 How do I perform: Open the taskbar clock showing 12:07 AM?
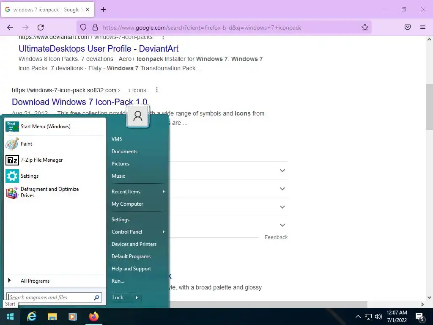coord(397,317)
